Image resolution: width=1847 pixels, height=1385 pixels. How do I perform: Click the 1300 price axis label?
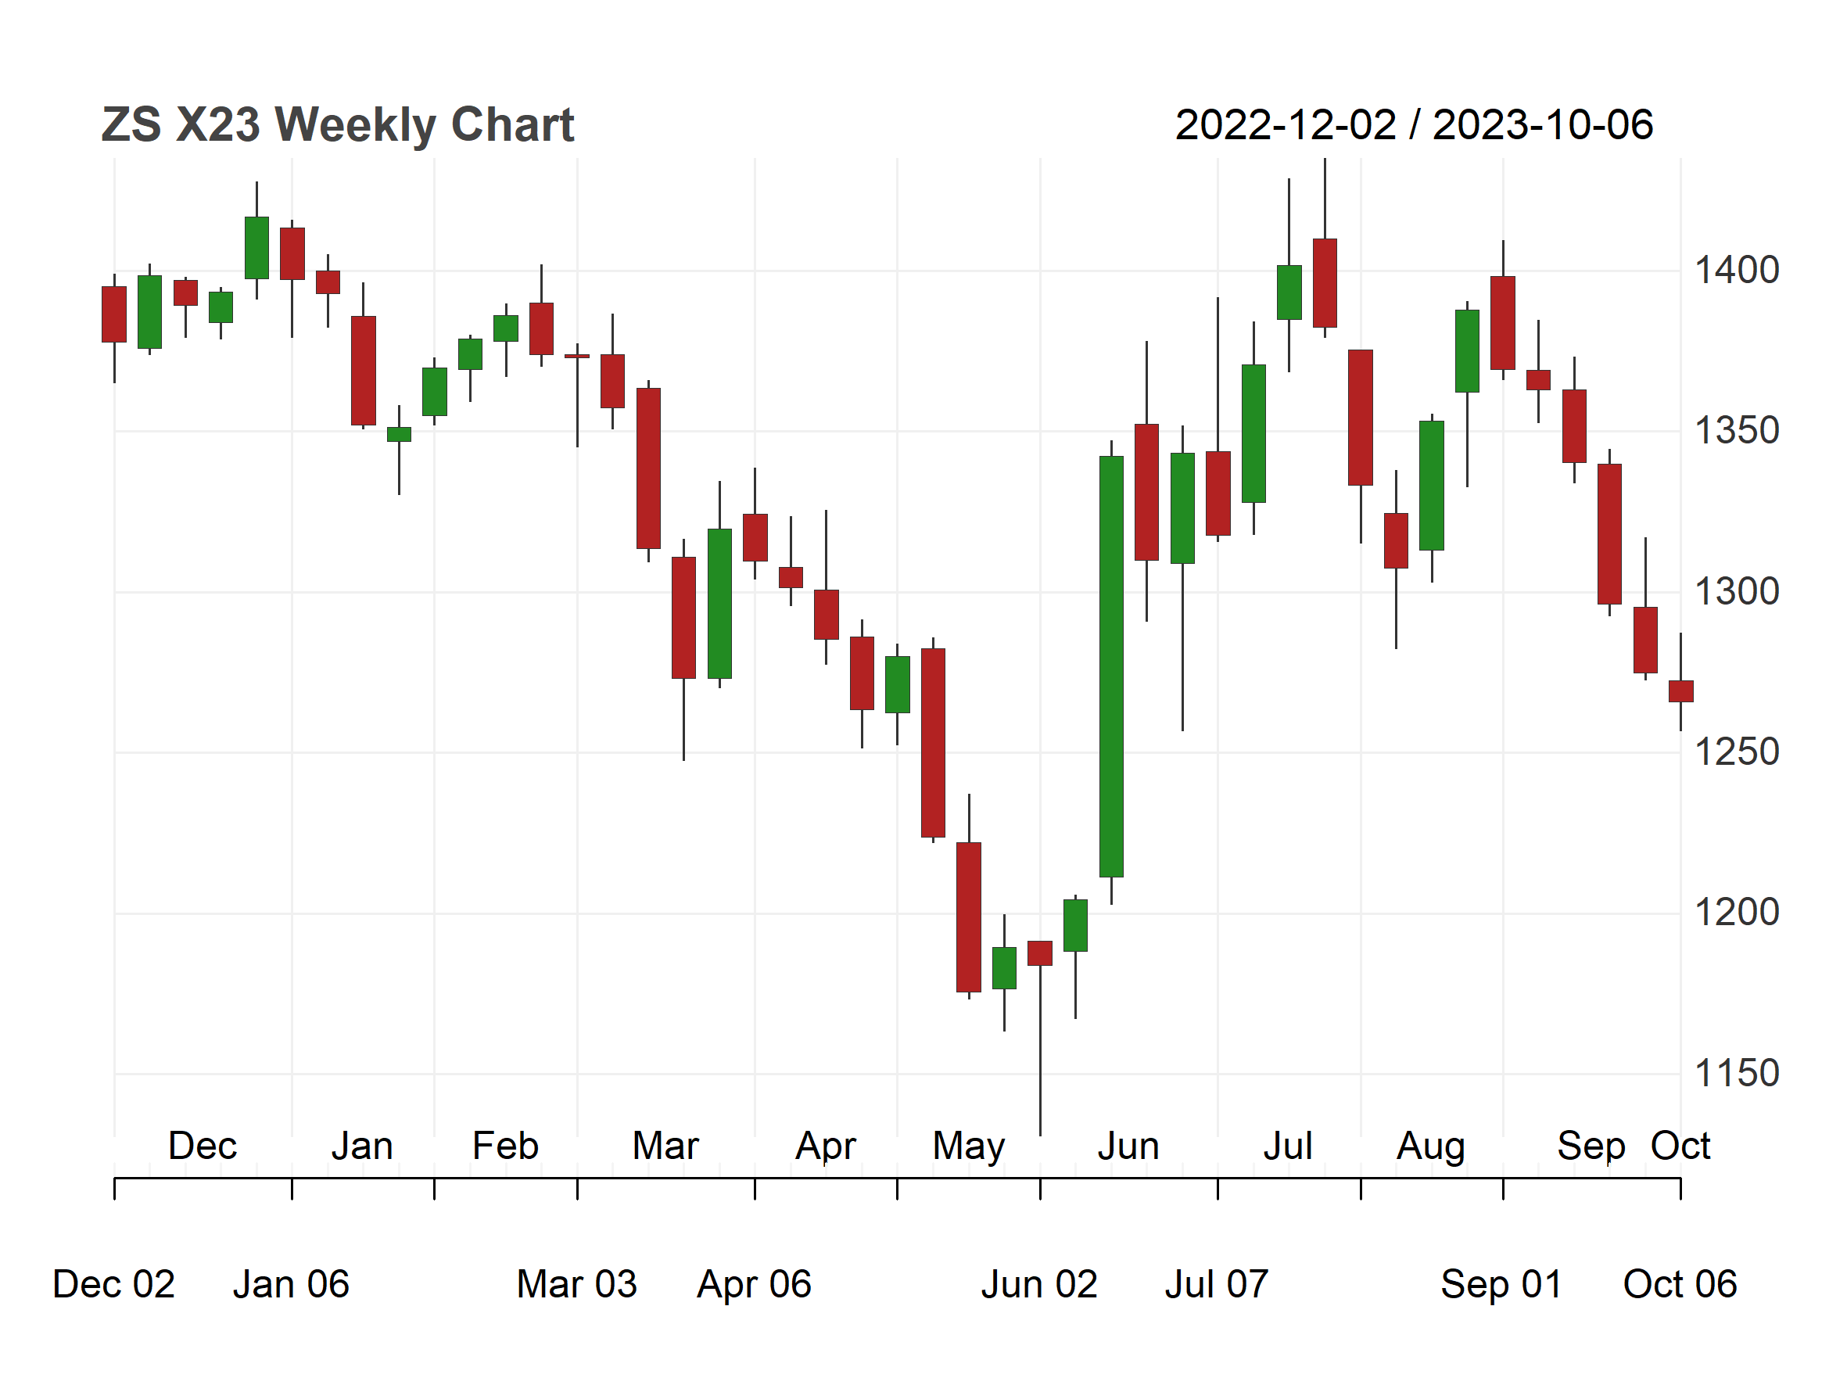(x=1736, y=592)
